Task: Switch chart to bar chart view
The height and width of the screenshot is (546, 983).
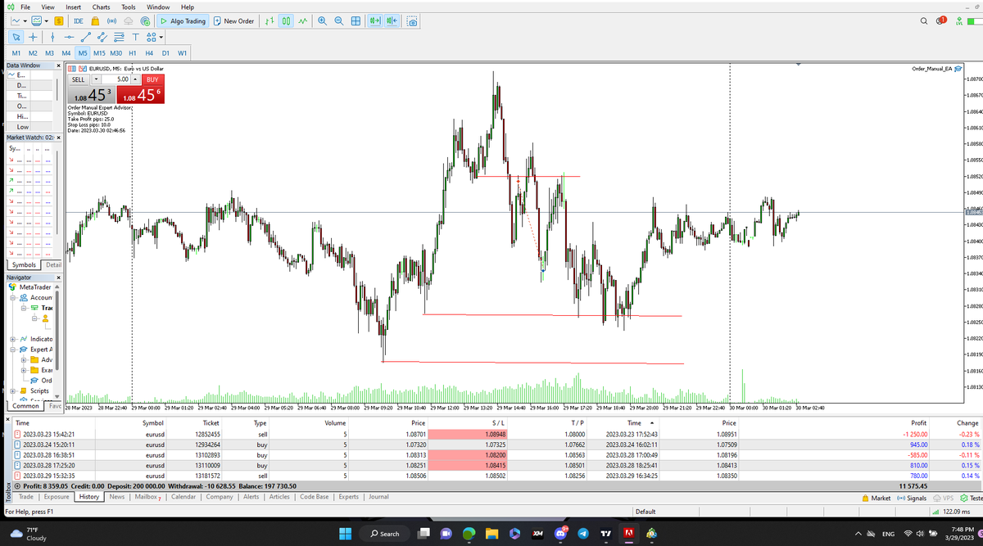Action: (270, 20)
